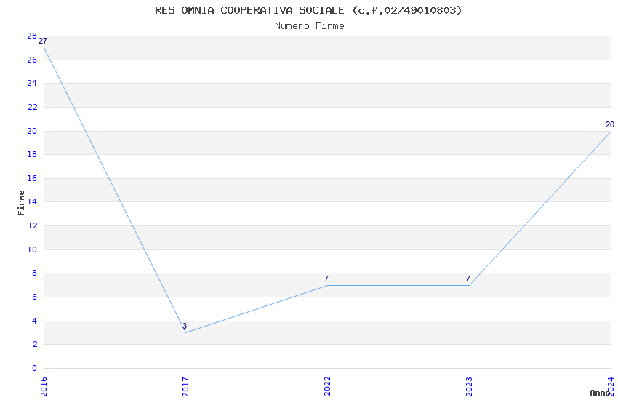Click the x-axis year label 2024
This screenshot has height=400, width=618.
(611, 387)
